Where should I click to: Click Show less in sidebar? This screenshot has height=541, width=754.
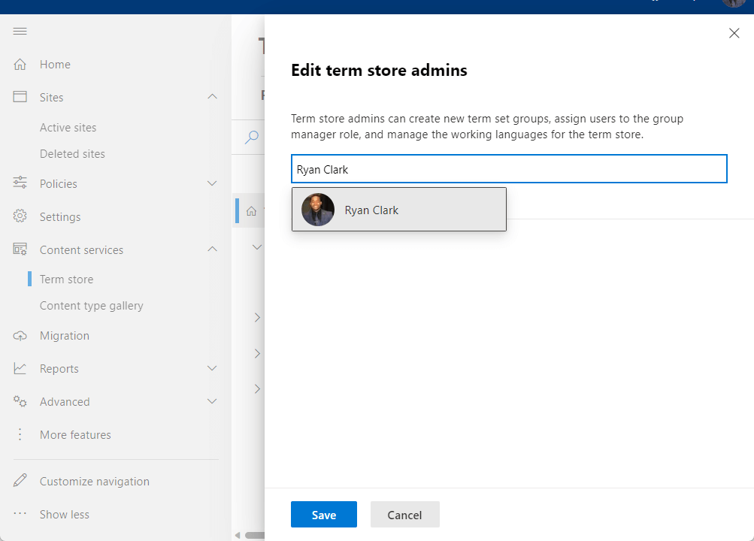(65, 515)
